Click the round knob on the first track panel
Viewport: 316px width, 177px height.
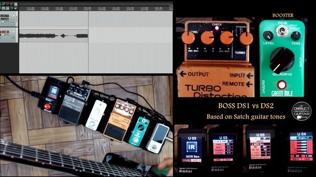click(3, 22)
